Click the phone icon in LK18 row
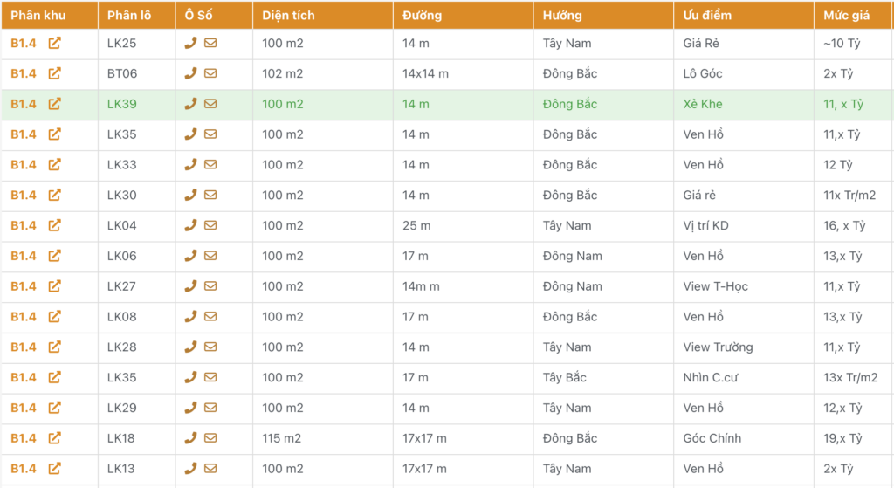The image size is (894, 488). [190, 438]
